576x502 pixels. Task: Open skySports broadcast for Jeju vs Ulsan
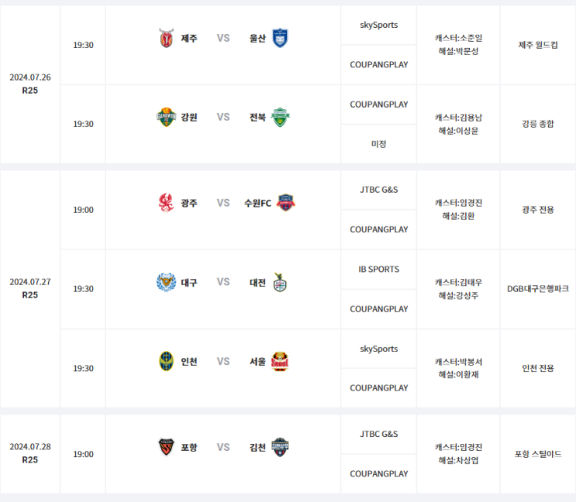click(378, 25)
